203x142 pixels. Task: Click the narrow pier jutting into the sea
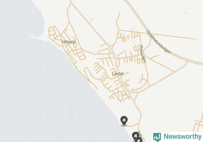34,37
